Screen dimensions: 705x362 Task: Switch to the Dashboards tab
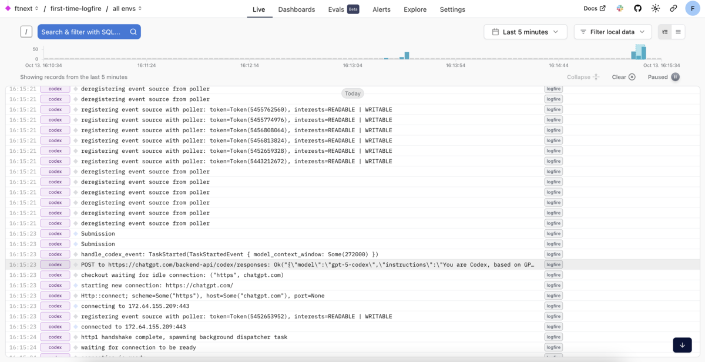(x=297, y=9)
